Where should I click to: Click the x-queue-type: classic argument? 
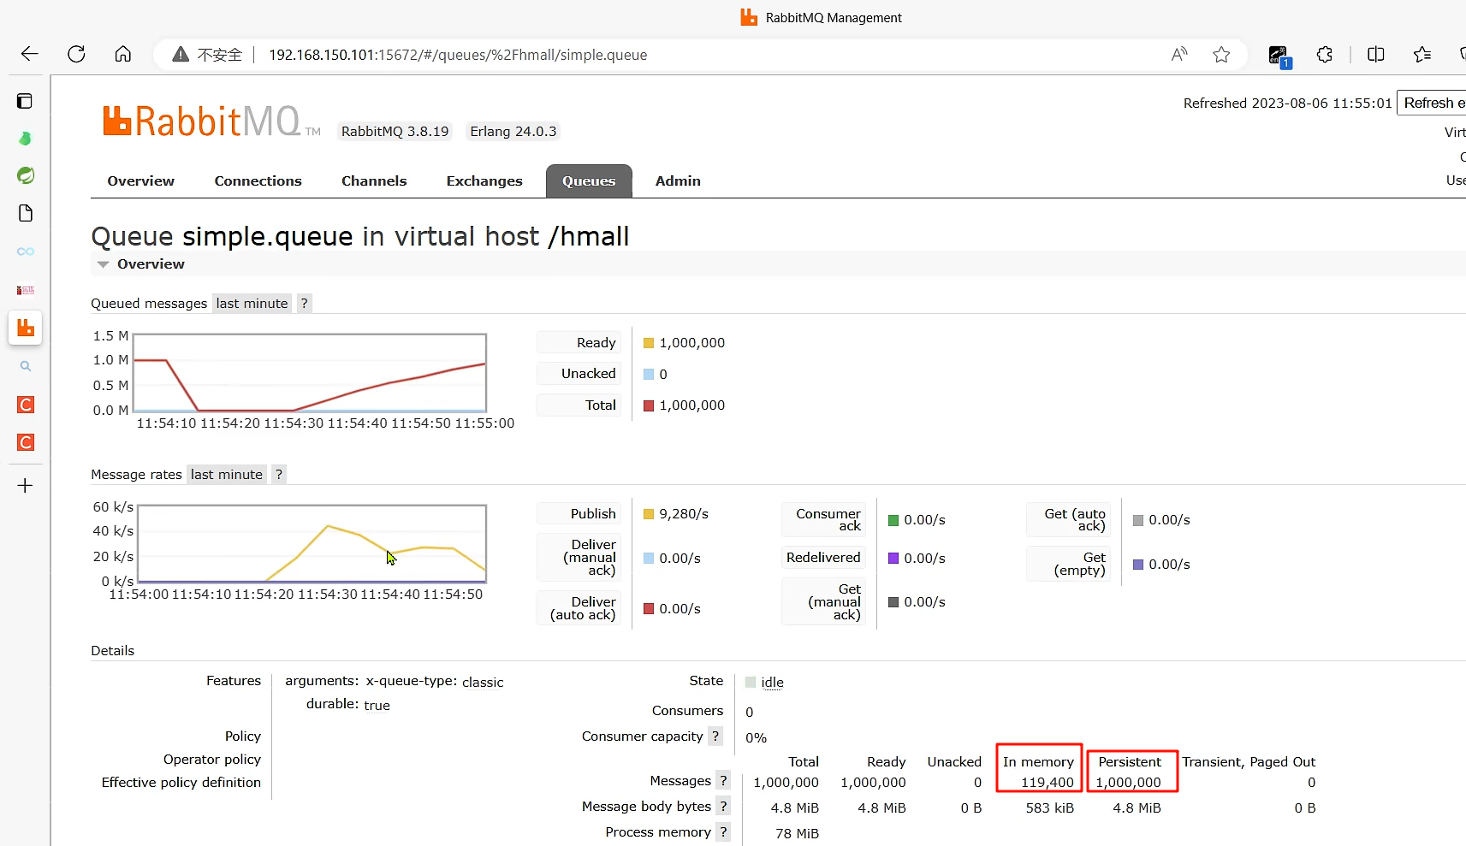pyautogui.click(x=435, y=682)
